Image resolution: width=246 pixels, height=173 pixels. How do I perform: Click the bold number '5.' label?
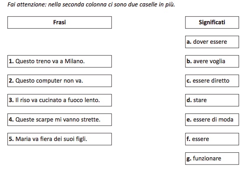click(11, 139)
